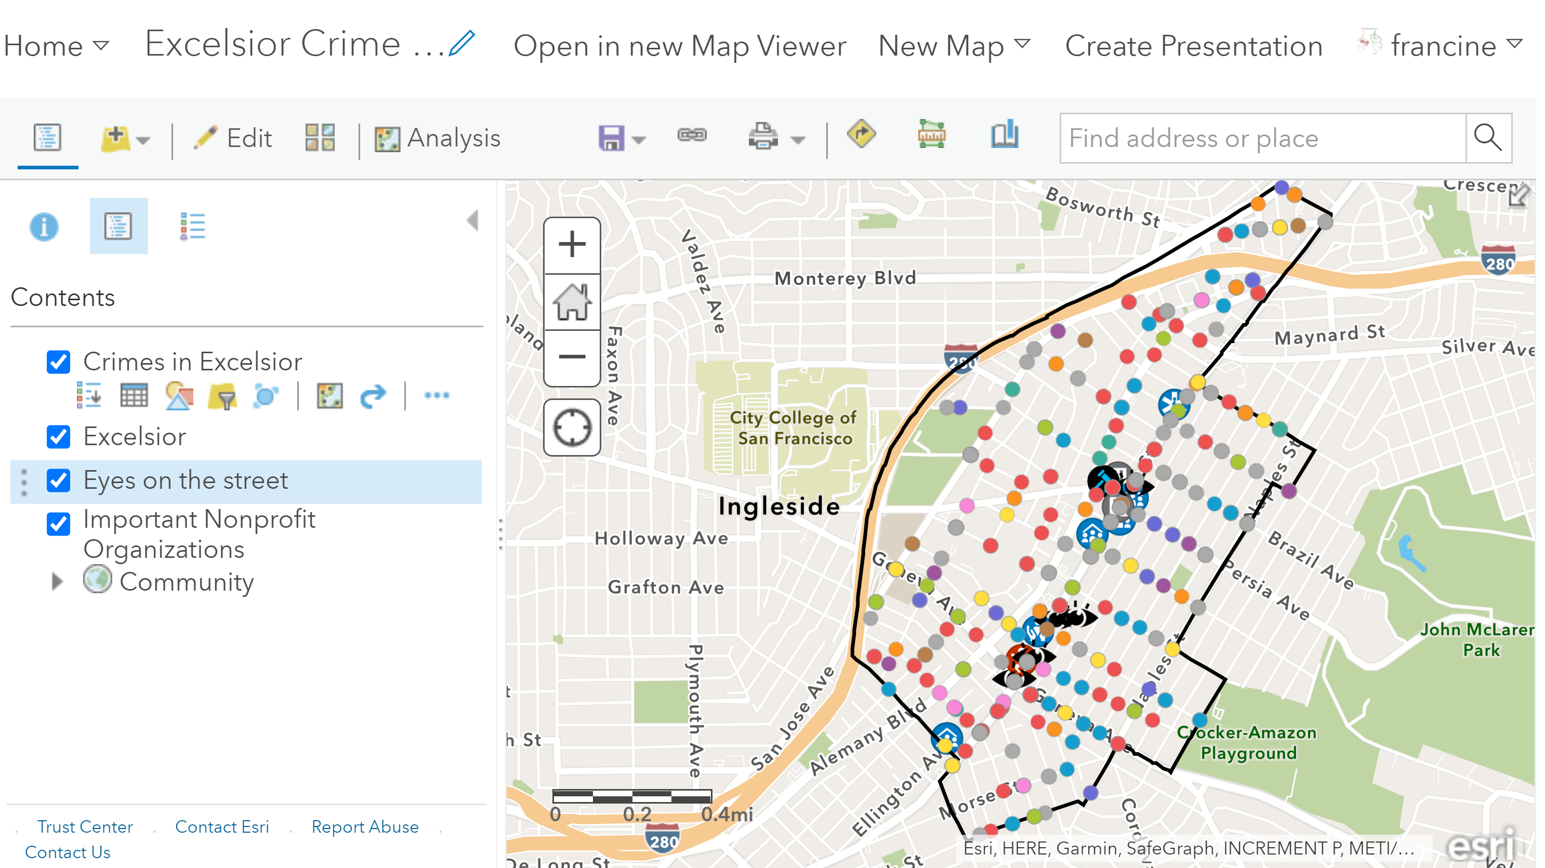
Task: Click Change Style icon under Crimes layer
Action: pos(179,396)
